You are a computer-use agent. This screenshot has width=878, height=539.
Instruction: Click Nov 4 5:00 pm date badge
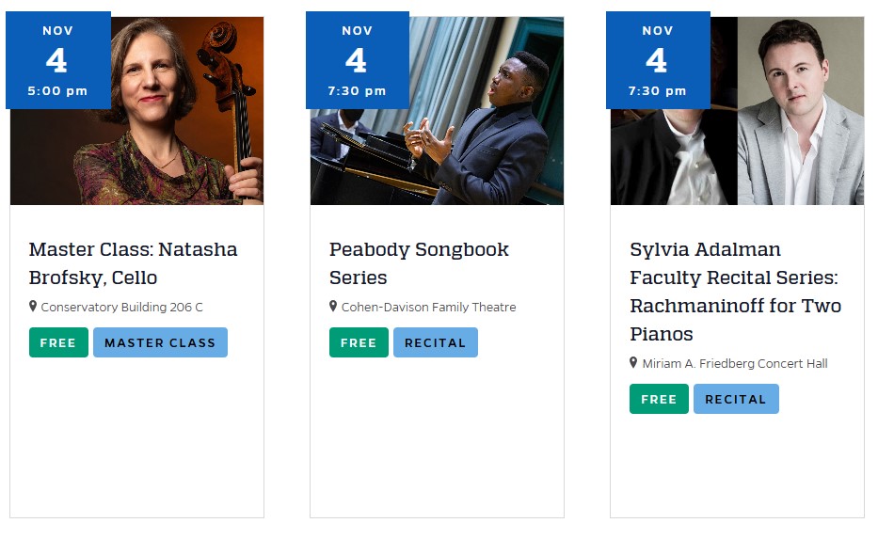coord(57,60)
